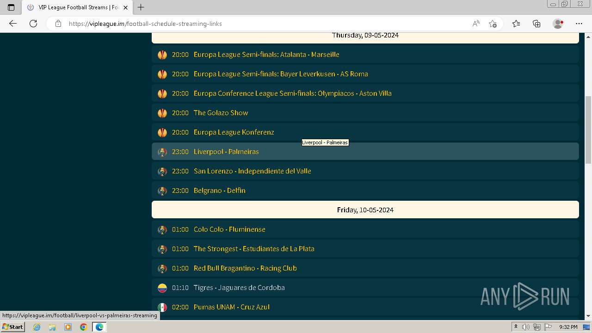Open the Action Center flag icon
592x333 pixels.
[547, 327]
